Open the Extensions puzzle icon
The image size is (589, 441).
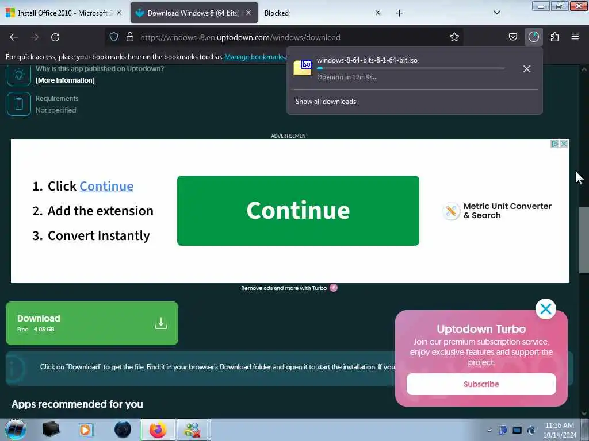554,37
